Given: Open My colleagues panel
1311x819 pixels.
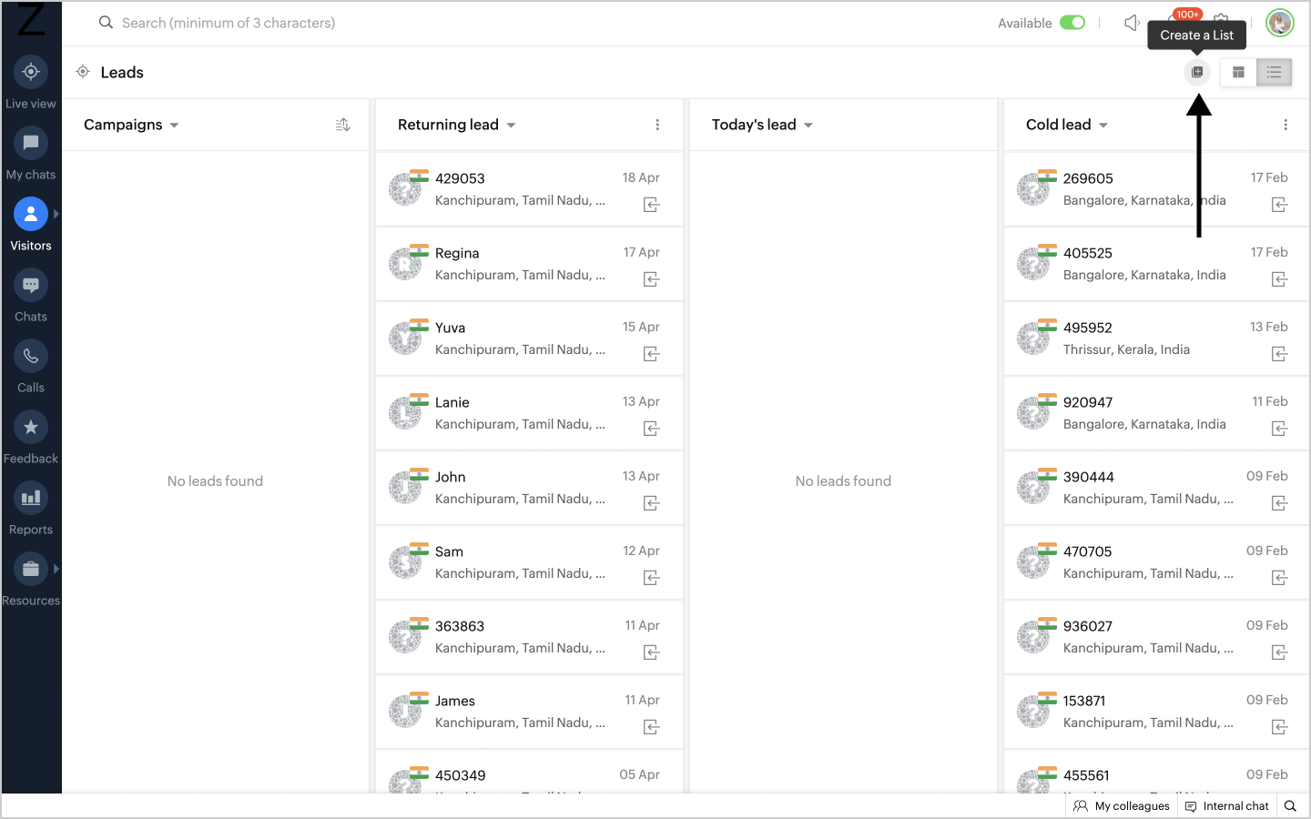Looking at the screenshot, I should (1122, 806).
